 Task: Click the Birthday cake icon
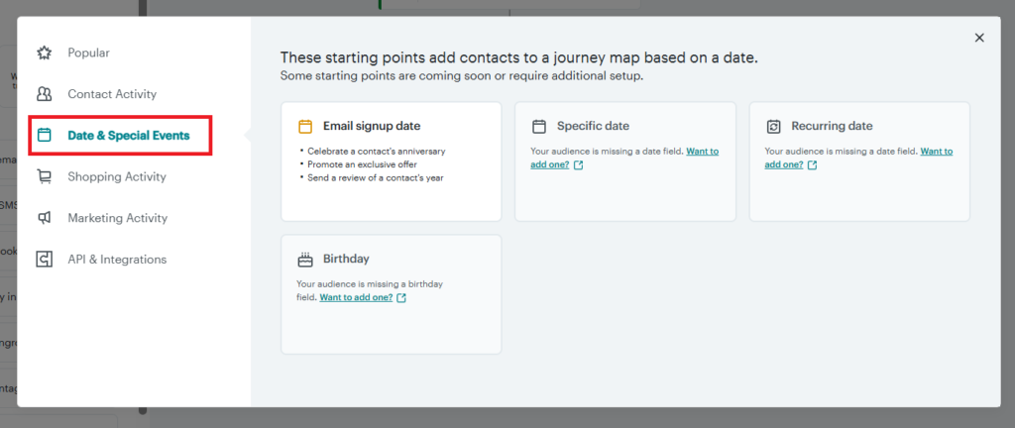[x=305, y=260]
